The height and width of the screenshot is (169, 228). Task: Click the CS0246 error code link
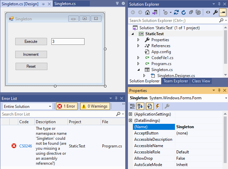(26, 146)
